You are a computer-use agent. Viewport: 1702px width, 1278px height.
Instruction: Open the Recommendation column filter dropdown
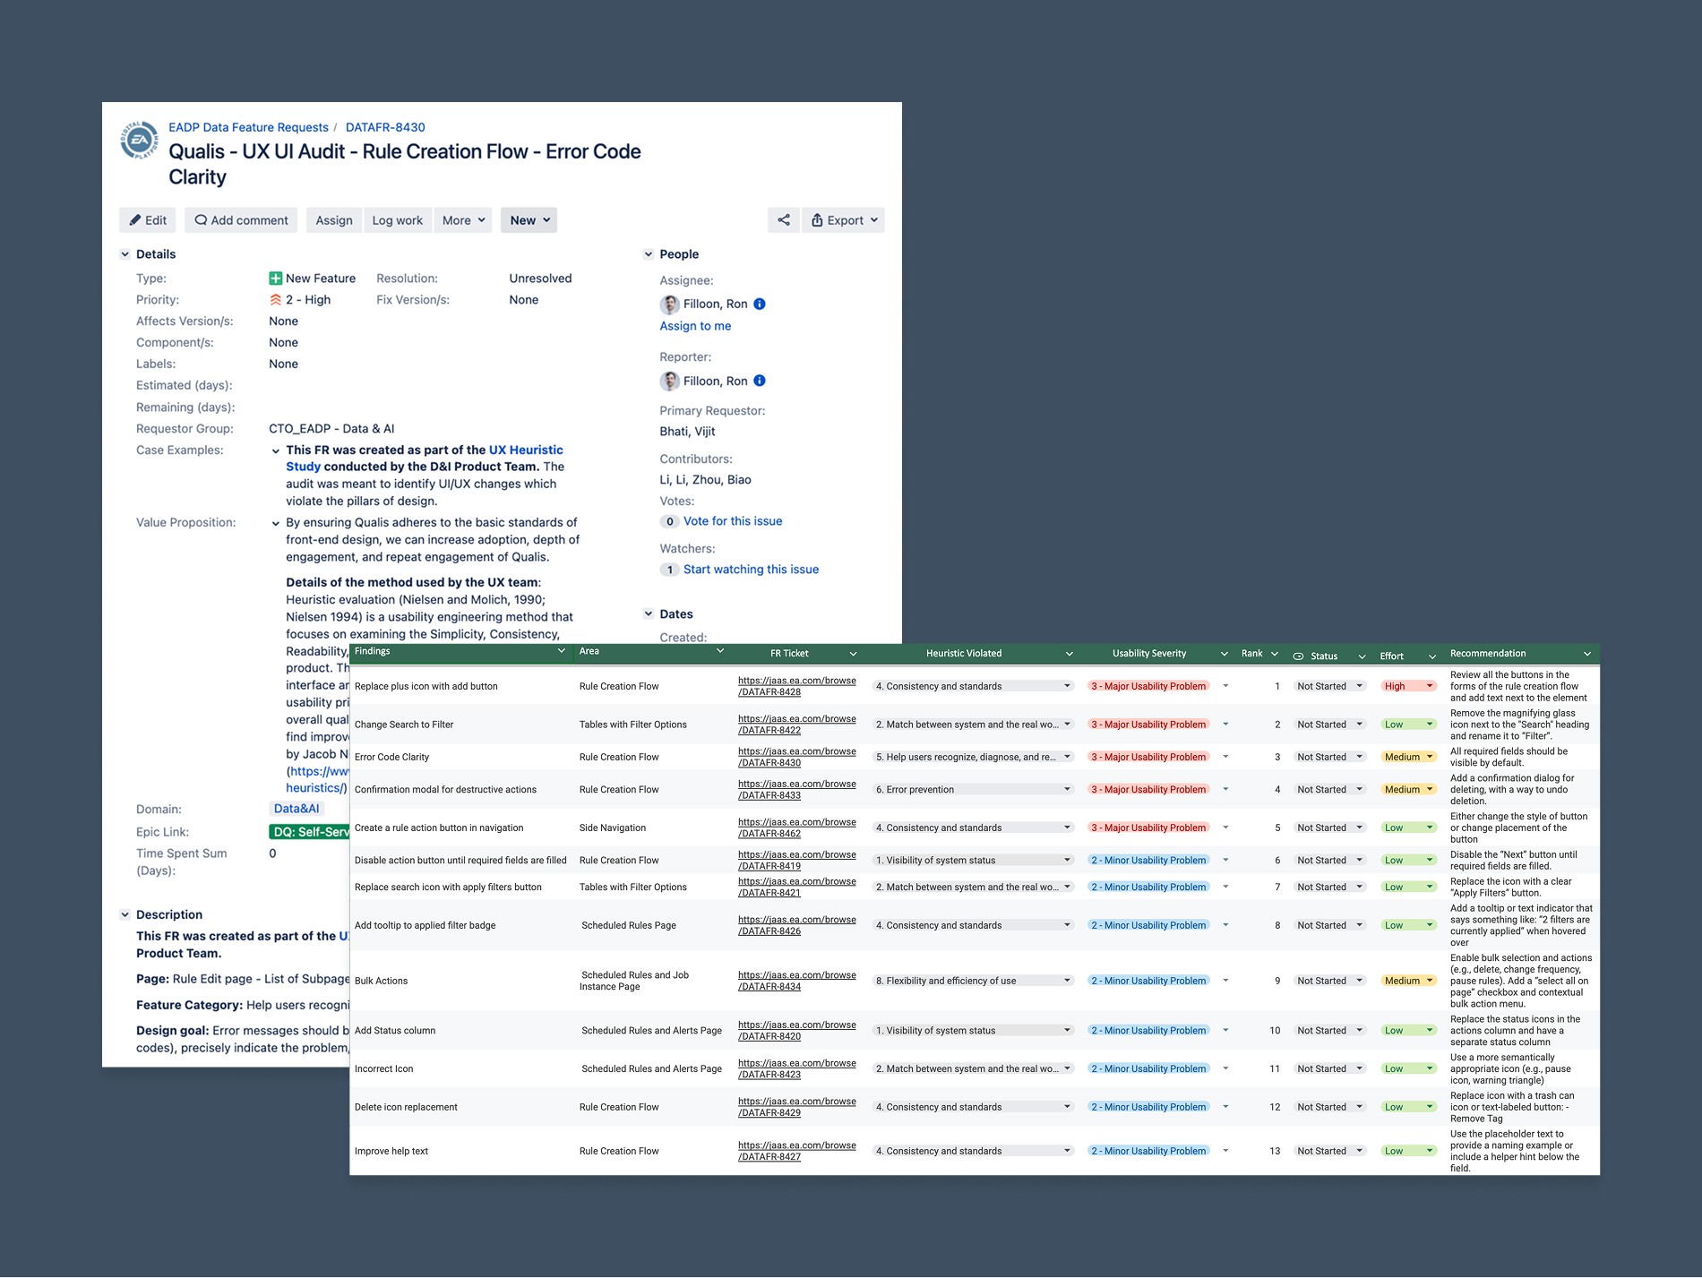(x=1586, y=654)
